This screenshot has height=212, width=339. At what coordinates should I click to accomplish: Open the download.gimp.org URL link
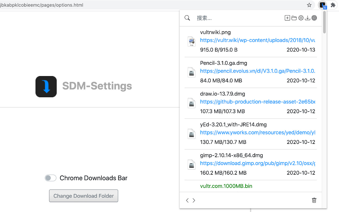click(x=258, y=163)
